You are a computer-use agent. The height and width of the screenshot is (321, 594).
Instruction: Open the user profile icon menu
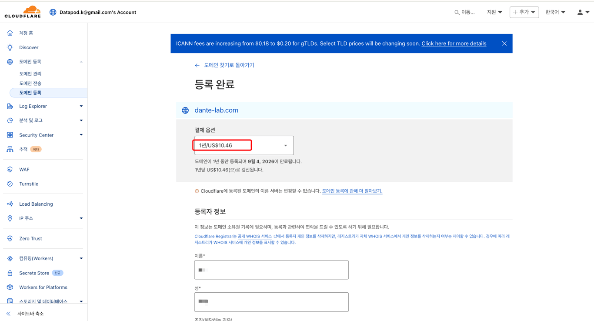point(583,12)
